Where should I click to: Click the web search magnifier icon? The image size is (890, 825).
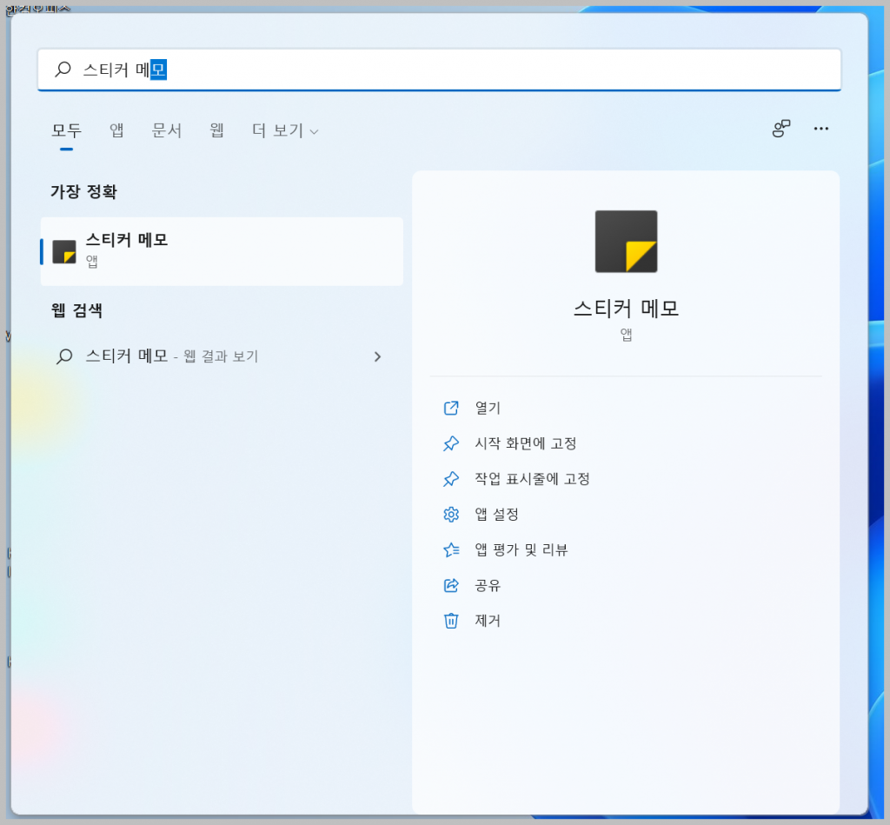pos(64,356)
